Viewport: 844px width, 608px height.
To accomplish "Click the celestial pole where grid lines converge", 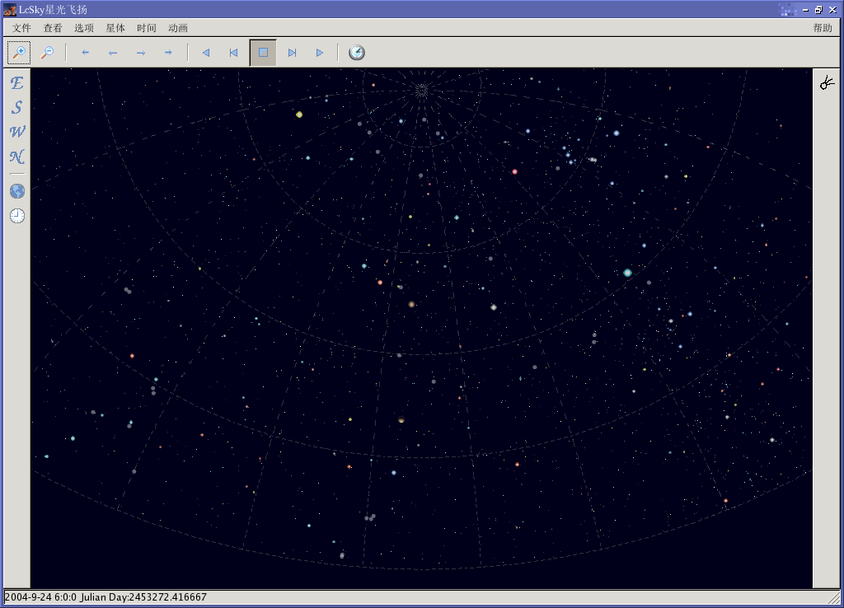I will click(x=421, y=90).
